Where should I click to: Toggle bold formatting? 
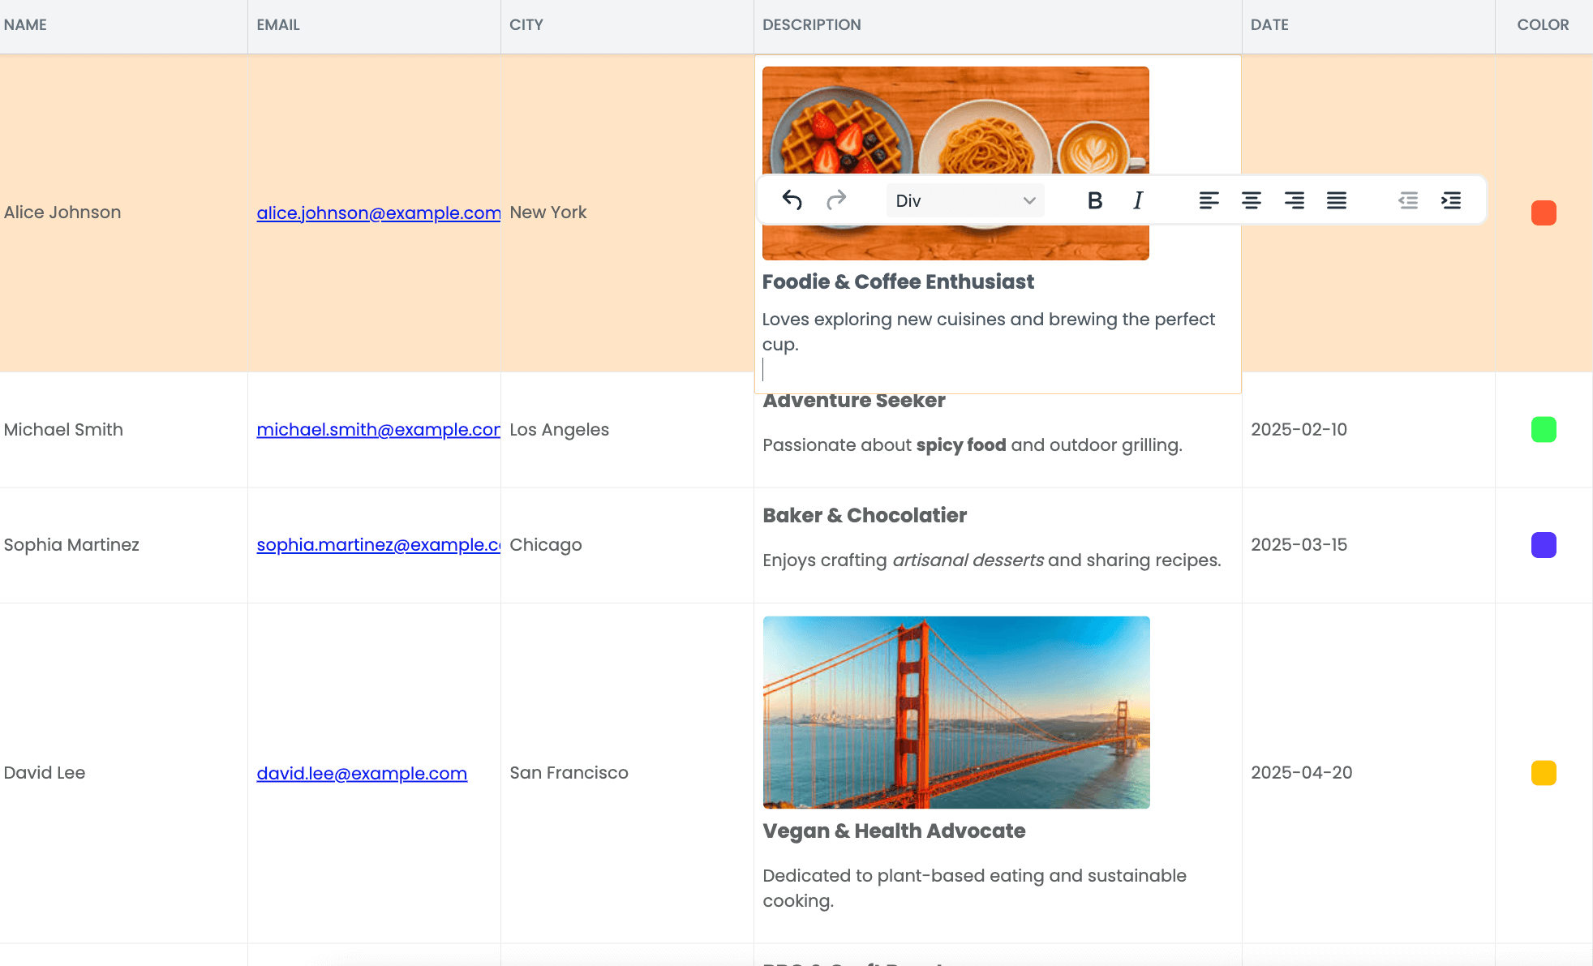pyautogui.click(x=1095, y=200)
